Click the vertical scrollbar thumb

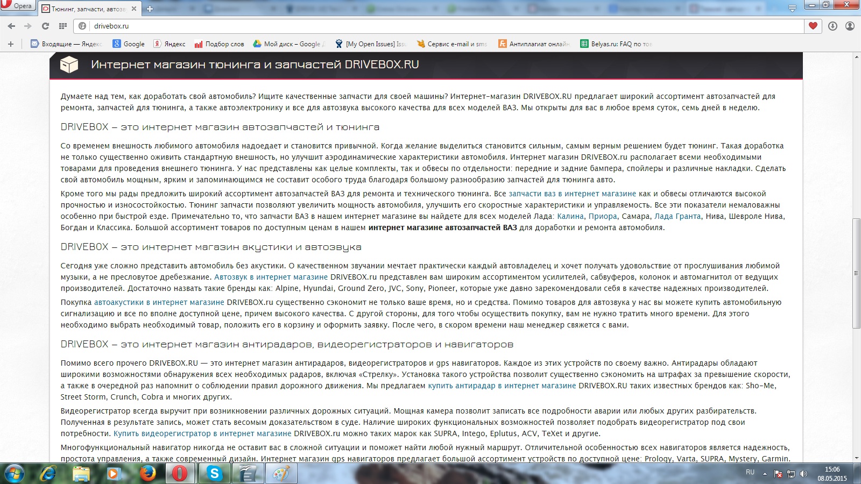click(856, 273)
